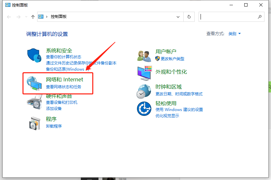Maximize the Control Panel window
Image resolution: width=271 pixels, height=180 pixels.
[246, 5]
